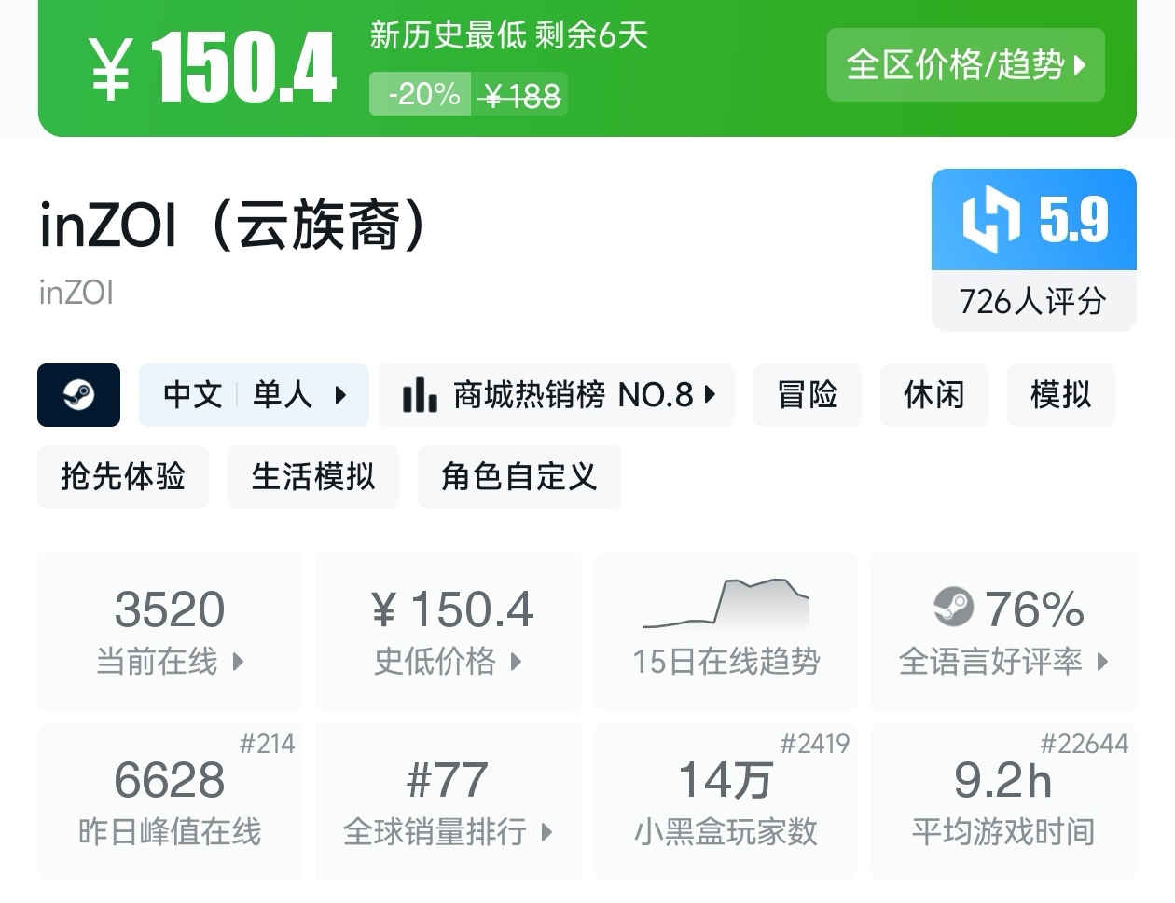The height and width of the screenshot is (903, 1175).
Task: Click the #2419 rank label
Action: point(815,744)
